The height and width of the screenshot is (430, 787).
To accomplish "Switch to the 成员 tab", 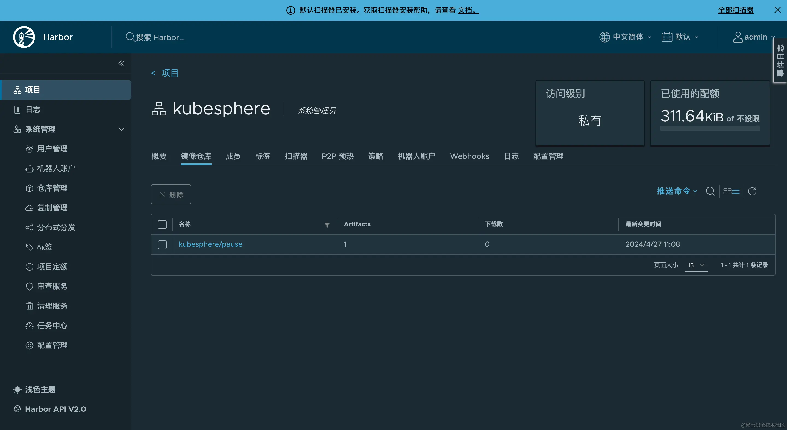I will click(x=233, y=156).
